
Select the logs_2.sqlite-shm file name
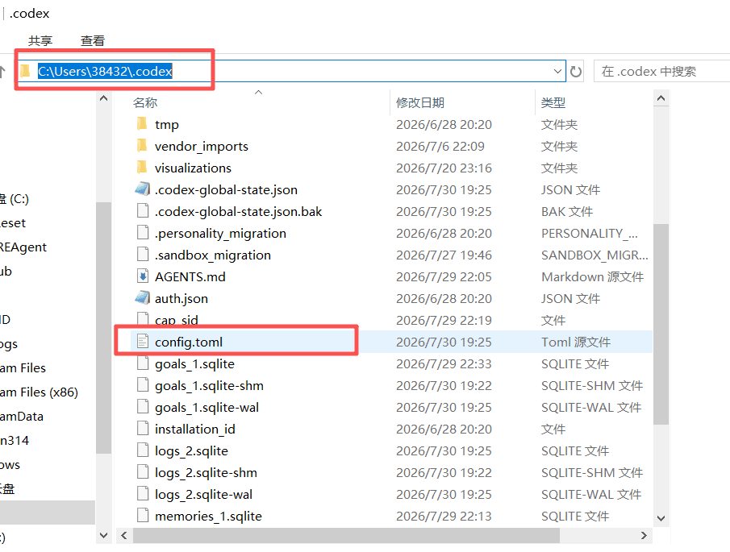pos(206,472)
